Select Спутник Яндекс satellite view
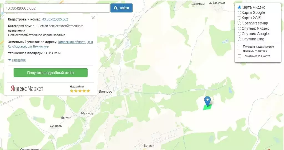 click(x=239, y=29)
